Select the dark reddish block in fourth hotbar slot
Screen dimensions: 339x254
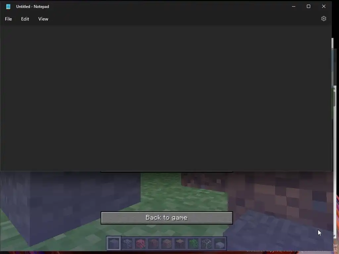coord(154,243)
